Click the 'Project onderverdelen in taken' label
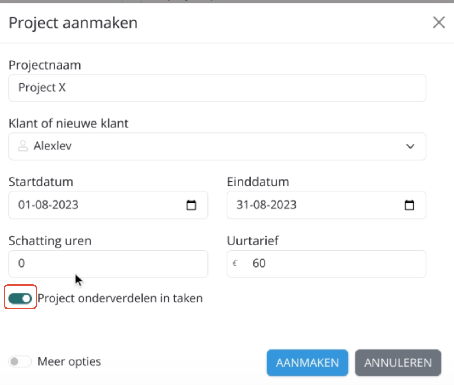The width and height of the screenshot is (454, 385). coord(120,298)
